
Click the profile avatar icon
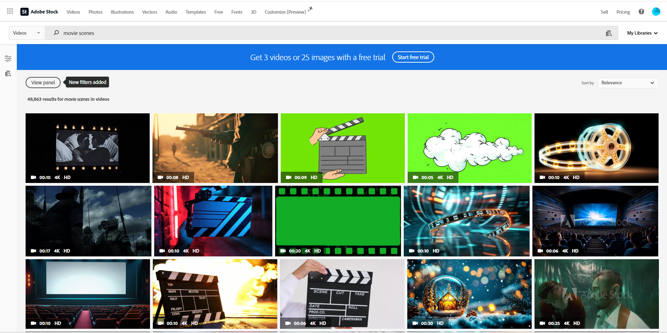click(x=656, y=11)
